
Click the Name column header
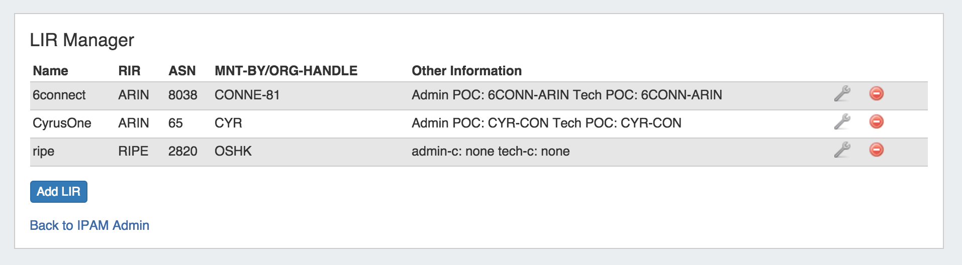(50, 71)
